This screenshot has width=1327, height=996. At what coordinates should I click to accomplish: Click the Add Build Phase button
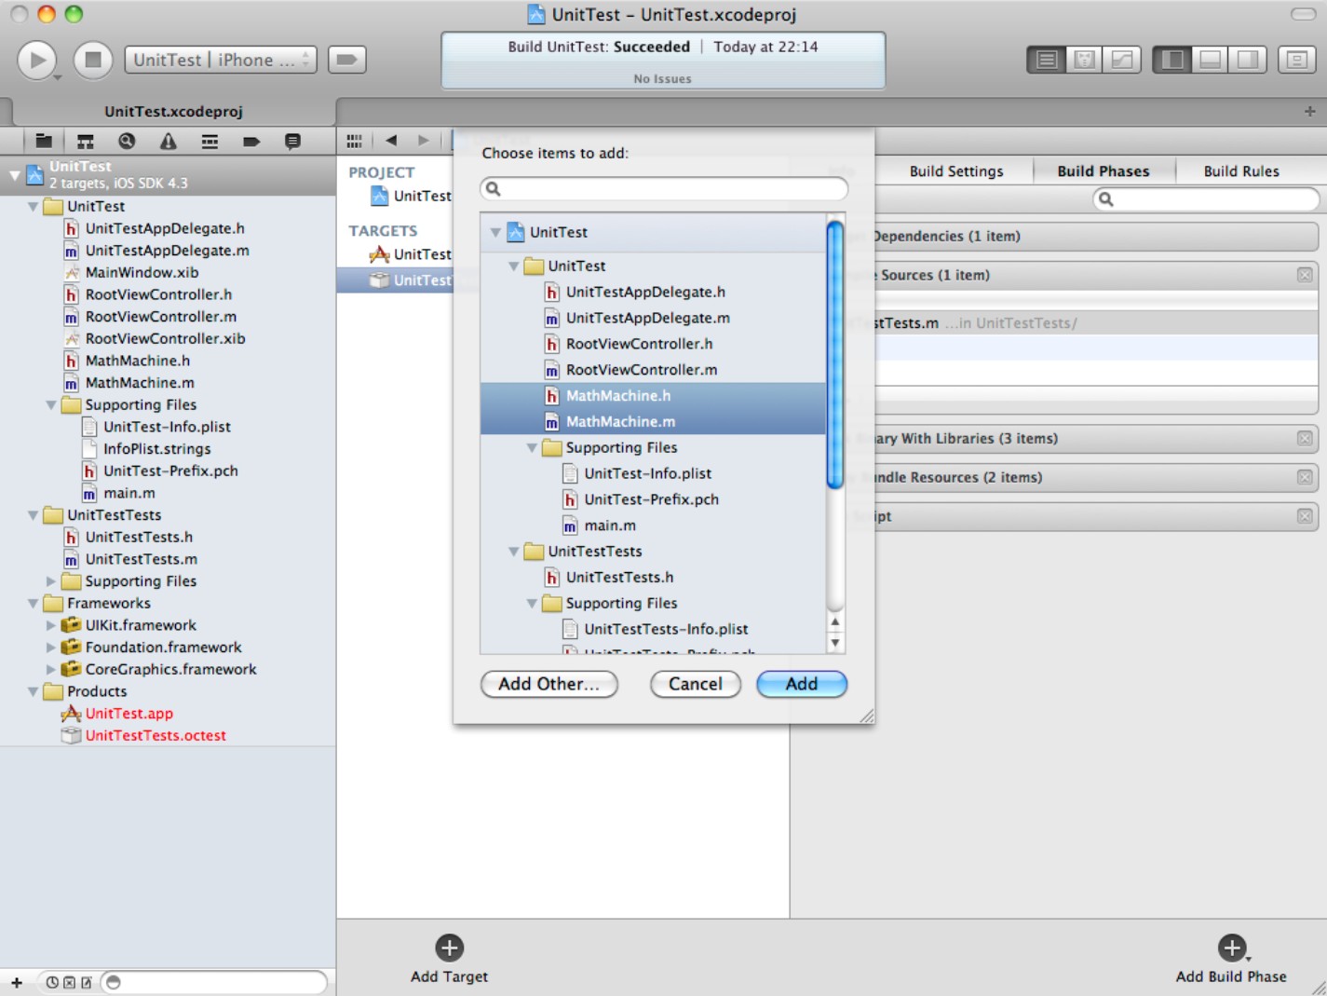[1231, 960]
